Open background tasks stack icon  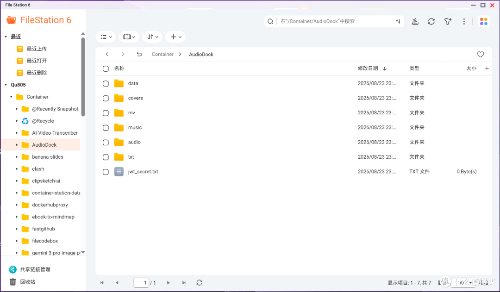click(415, 21)
